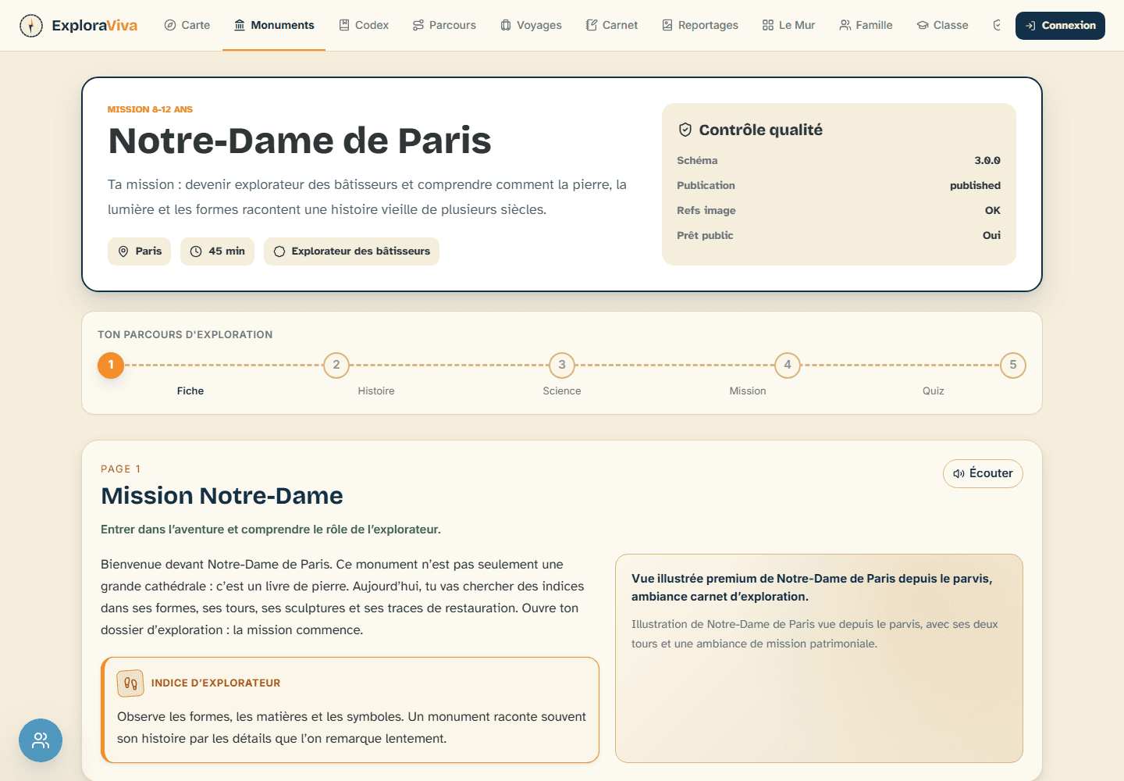Open the Codex book icon in navigation
Viewport: 1124px width, 781px height.
(344, 25)
